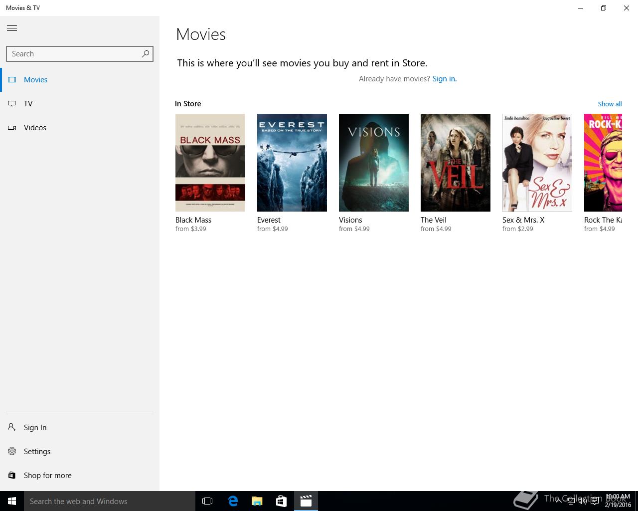
Task: Click the In Store section heading
Action: [188, 104]
